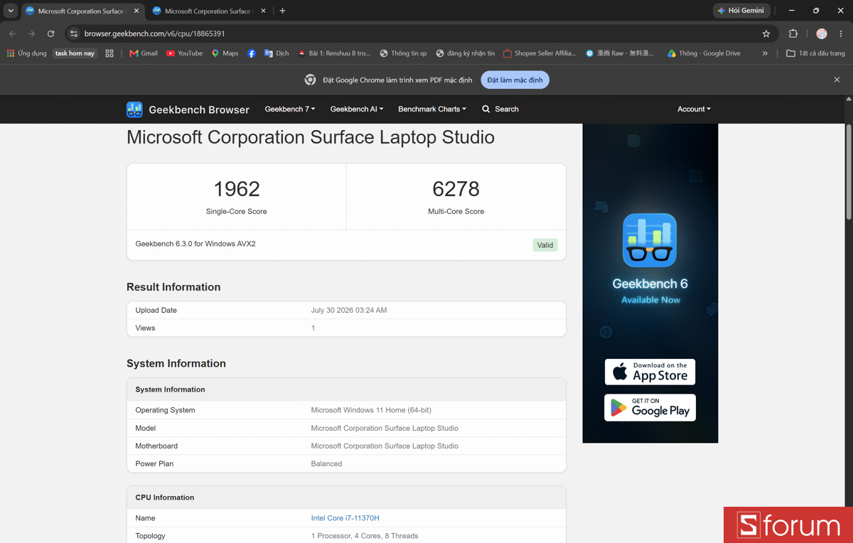Click the Power Plan value Balanced
This screenshot has height=543, width=853.
pos(326,463)
